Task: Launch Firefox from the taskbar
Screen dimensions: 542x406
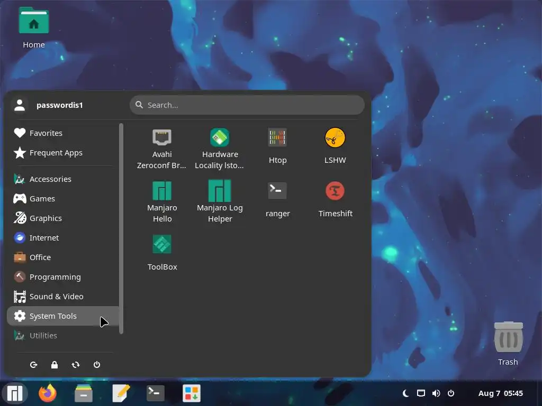Action: 48,393
